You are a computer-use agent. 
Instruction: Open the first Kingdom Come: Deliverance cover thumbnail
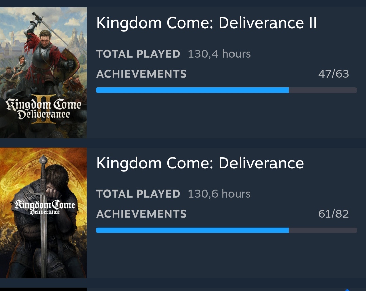coord(43,213)
